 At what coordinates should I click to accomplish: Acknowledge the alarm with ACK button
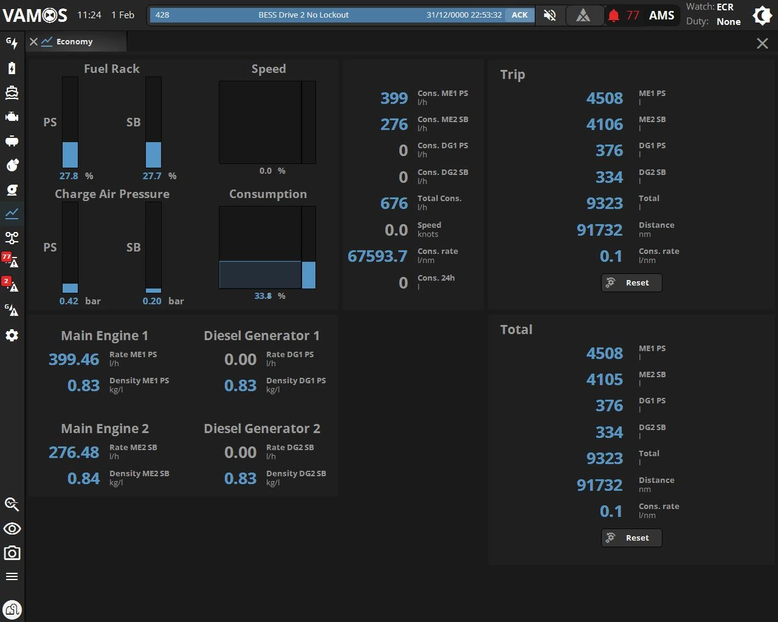coord(520,15)
